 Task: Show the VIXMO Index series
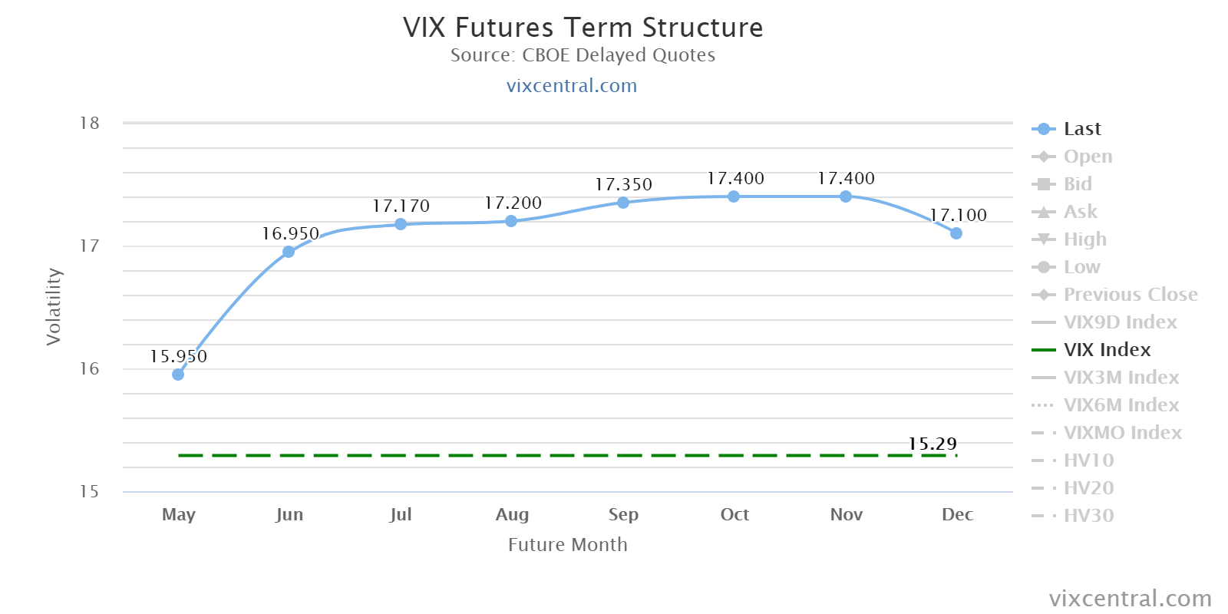point(1122,433)
